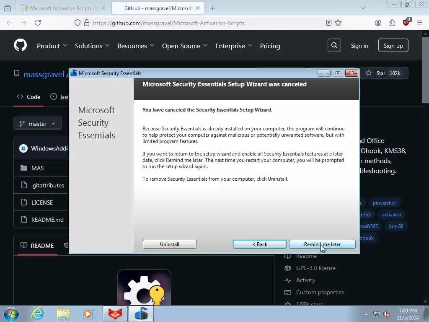Screen dimensions: 429x322
Task: Expand the Enterprise dropdown
Action: [x=234, y=46]
